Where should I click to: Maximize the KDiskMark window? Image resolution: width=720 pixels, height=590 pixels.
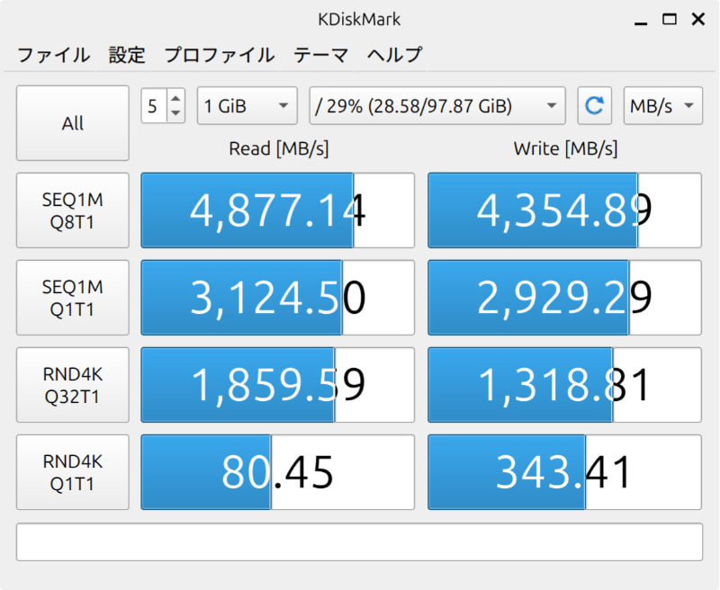click(670, 19)
